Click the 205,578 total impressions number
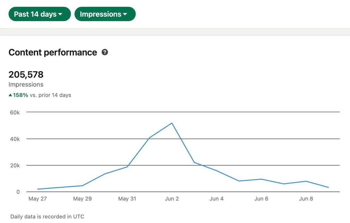Screen dimensions: 350x223 [x=26, y=74]
